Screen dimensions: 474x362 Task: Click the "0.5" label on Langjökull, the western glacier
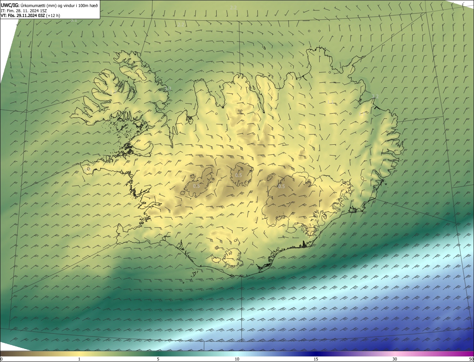[x=196, y=186]
